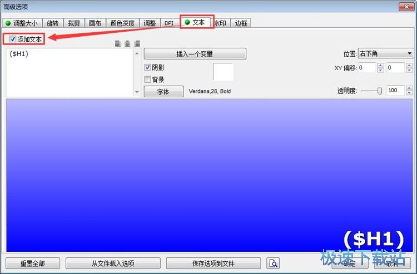This screenshot has height=274, width=417.
Task: Uncheck the 添加文本 checkbox
Action: coord(13,39)
